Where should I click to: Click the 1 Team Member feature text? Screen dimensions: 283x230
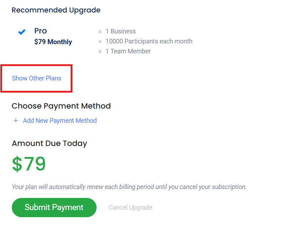pos(128,51)
